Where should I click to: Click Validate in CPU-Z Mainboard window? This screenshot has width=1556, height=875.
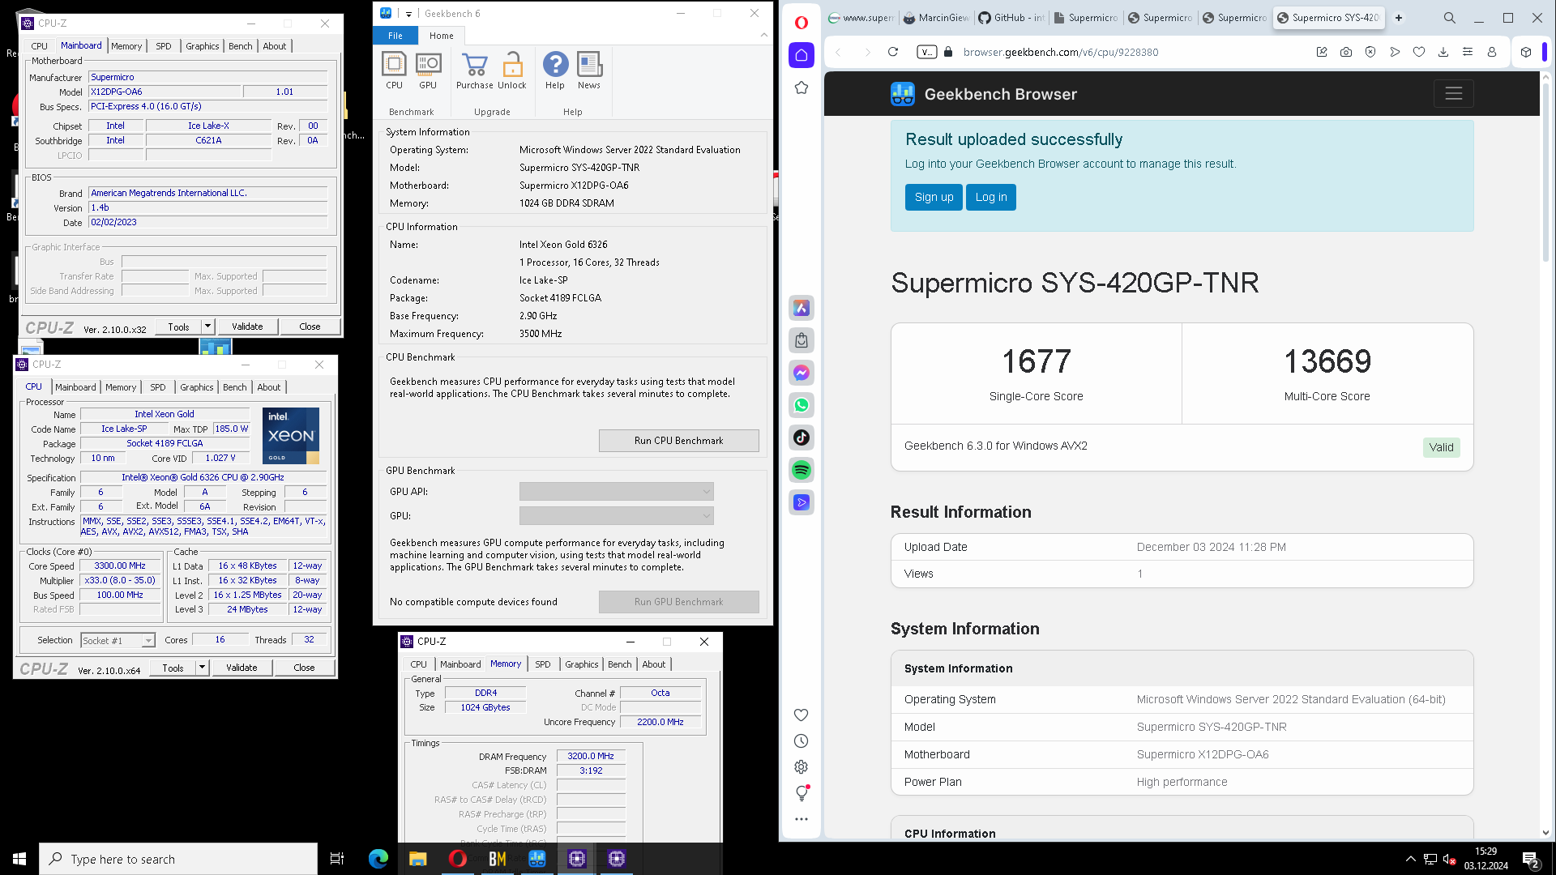click(x=247, y=327)
